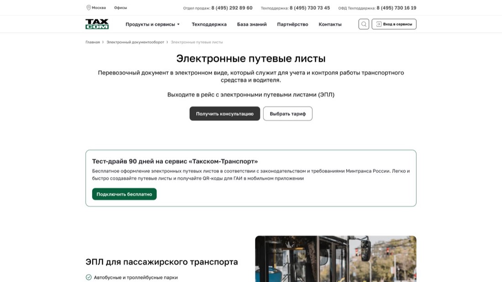Click the location pin icon next to Москва
Image resolution: width=502 pixels, height=282 pixels.
(89, 8)
